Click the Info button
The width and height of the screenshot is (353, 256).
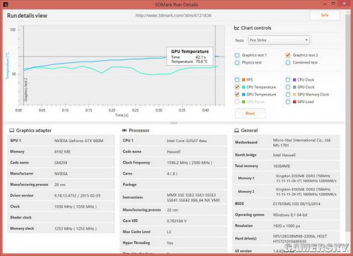click(325, 15)
